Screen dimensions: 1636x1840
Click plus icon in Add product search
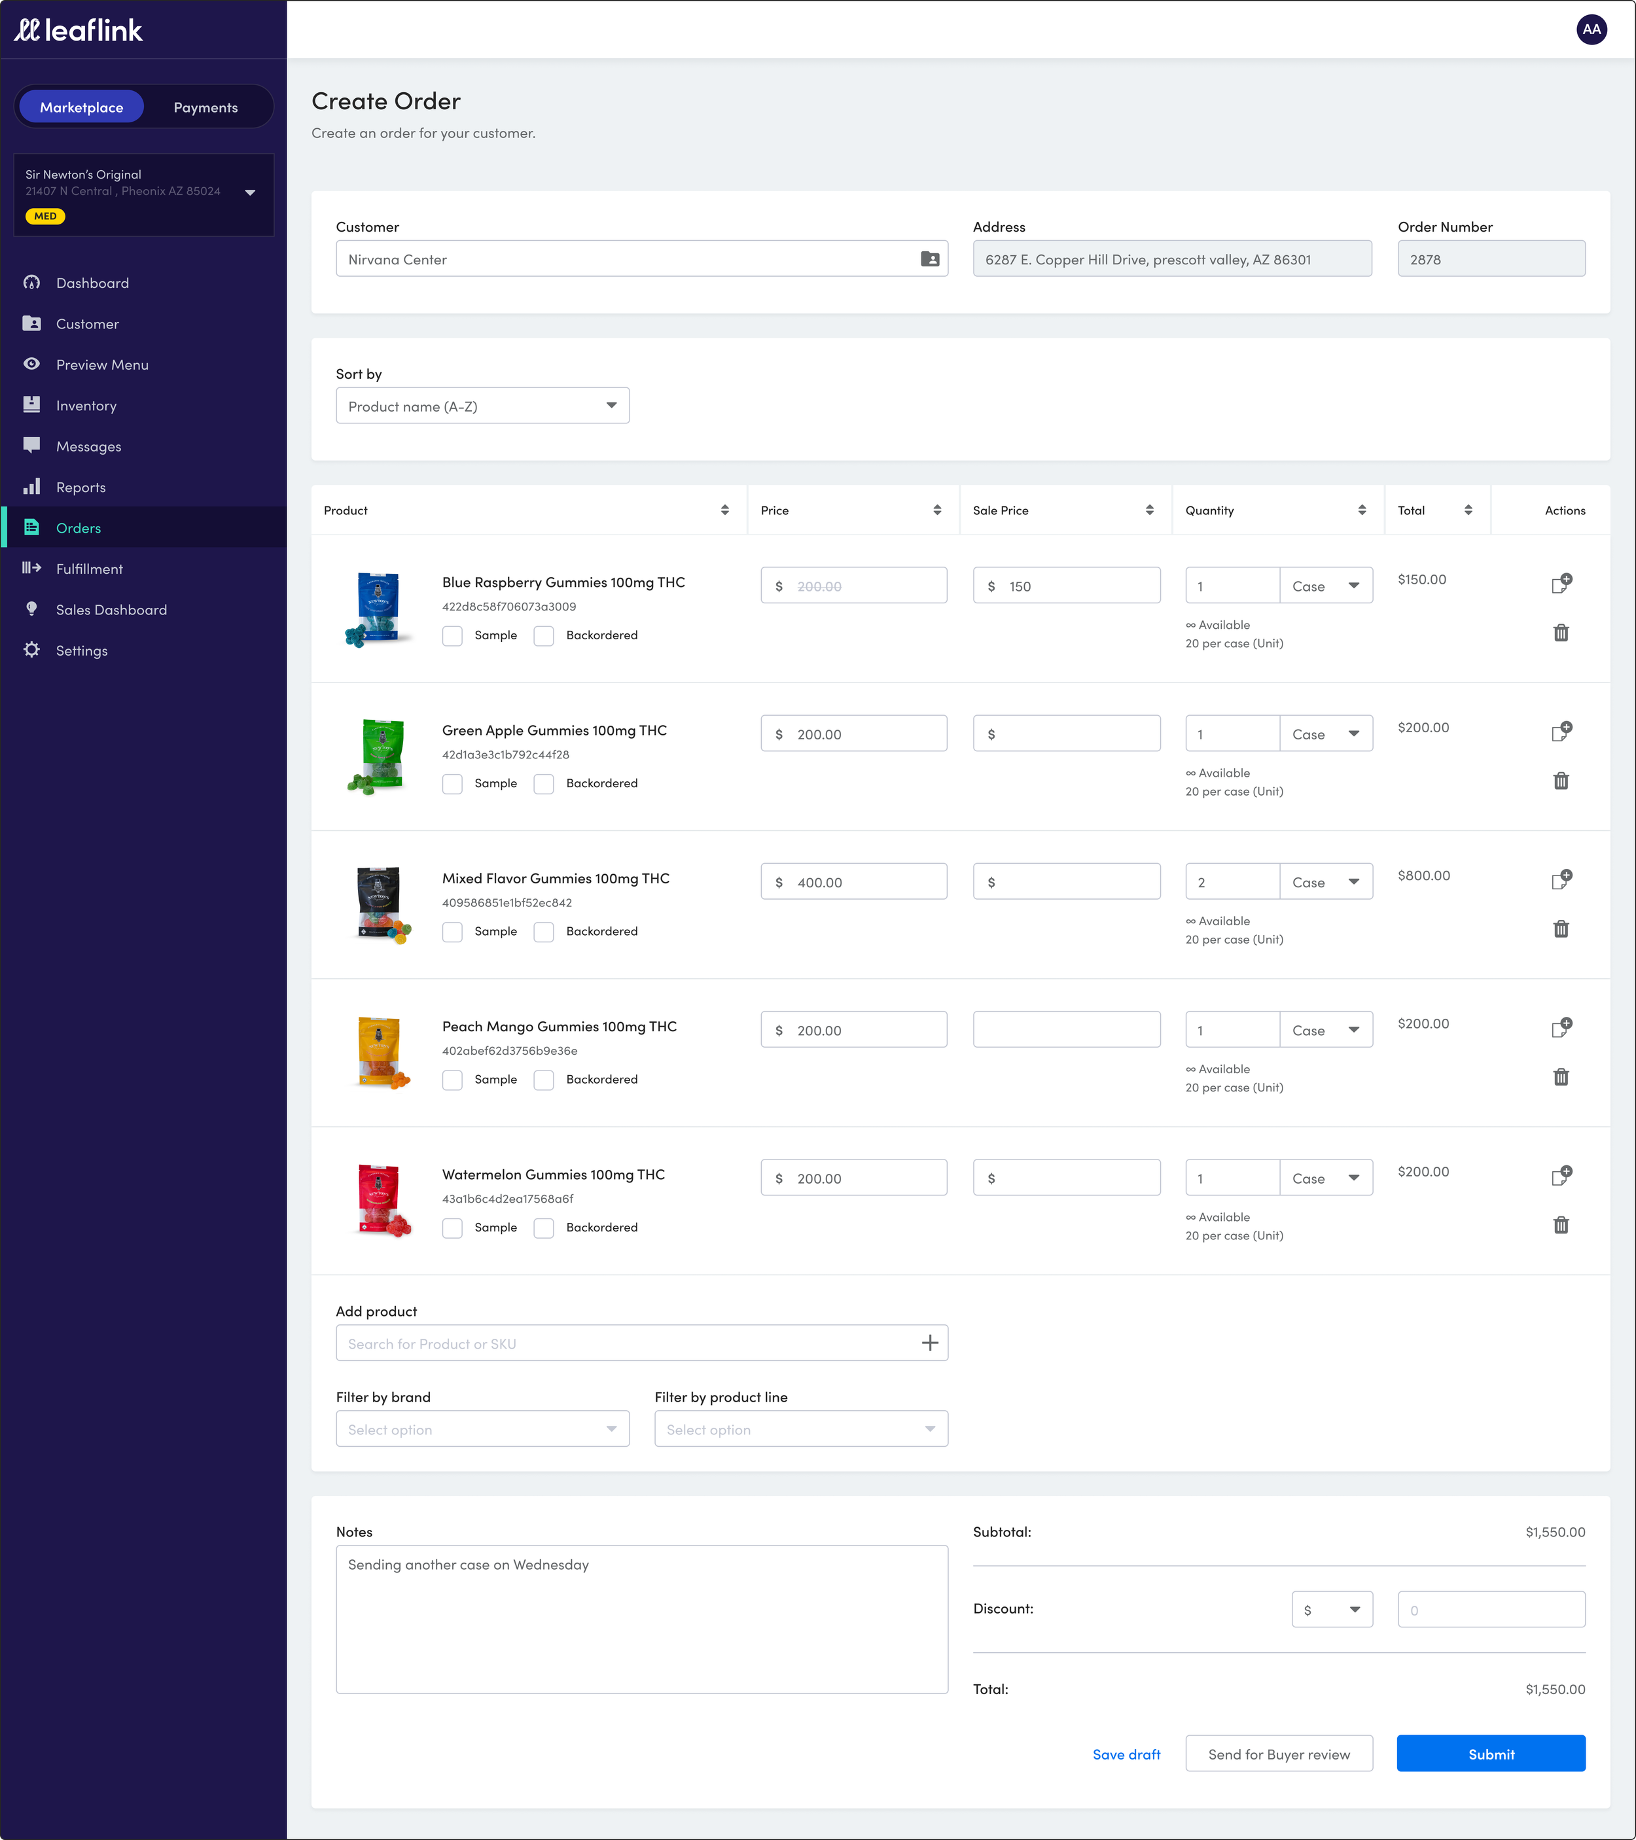click(929, 1343)
